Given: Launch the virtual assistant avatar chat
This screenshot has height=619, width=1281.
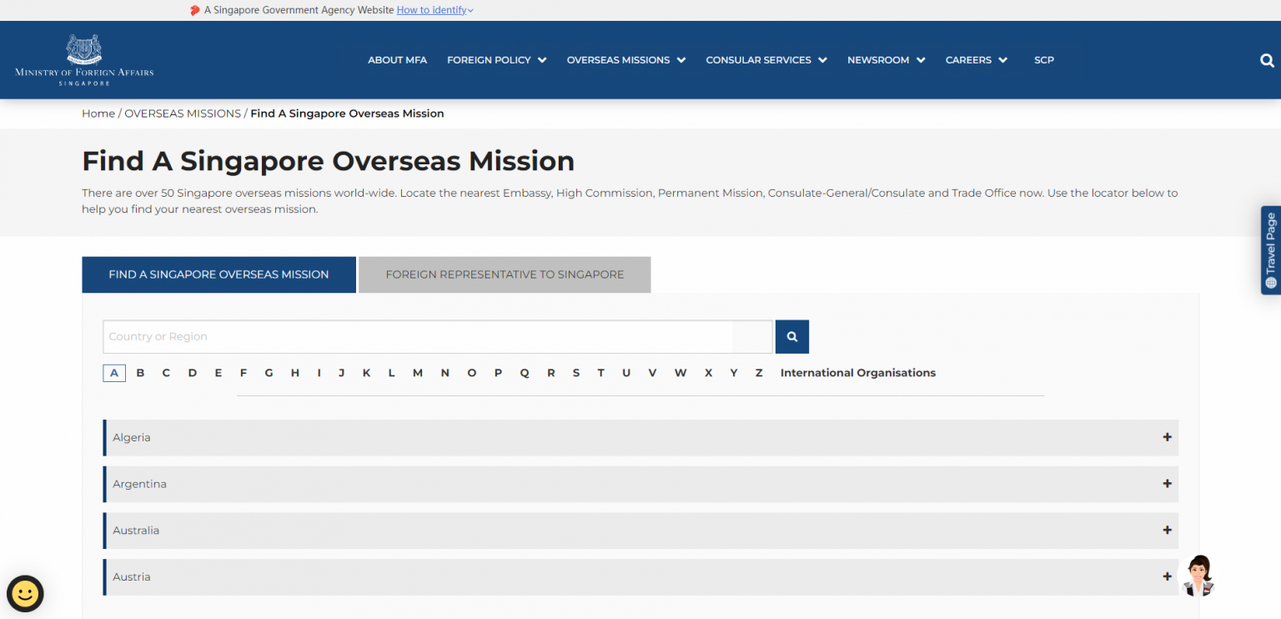Looking at the screenshot, I should (1198, 576).
